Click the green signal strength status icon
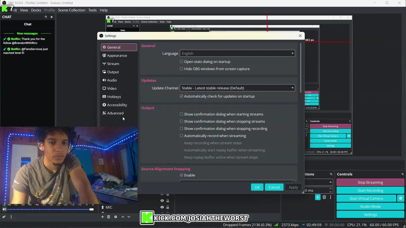The height and width of the screenshot is (228, 406). pyautogui.click(x=276, y=225)
